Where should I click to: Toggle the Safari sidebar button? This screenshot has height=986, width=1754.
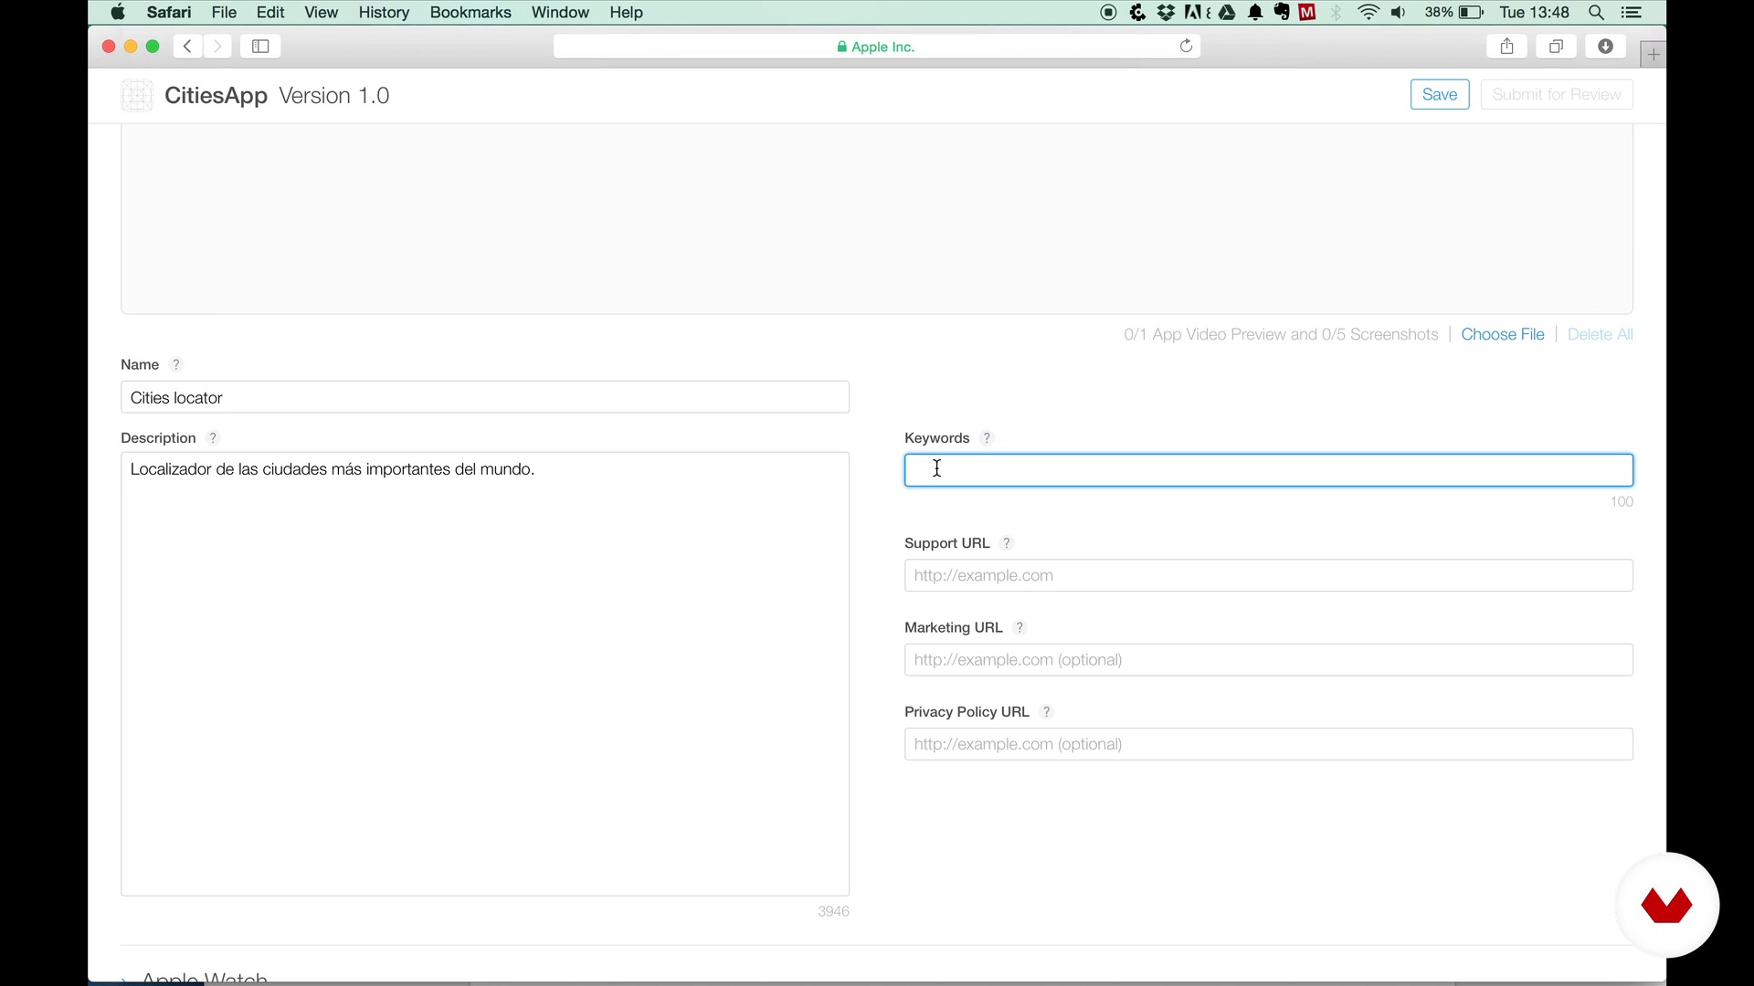(x=260, y=47)
